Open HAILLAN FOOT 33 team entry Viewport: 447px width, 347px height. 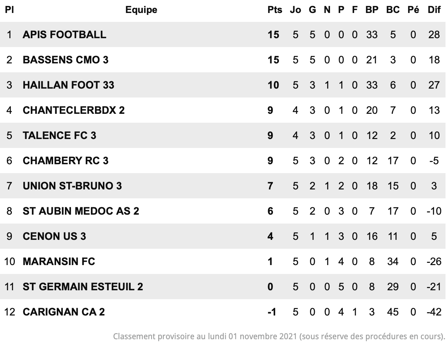[x=68, y=85]
